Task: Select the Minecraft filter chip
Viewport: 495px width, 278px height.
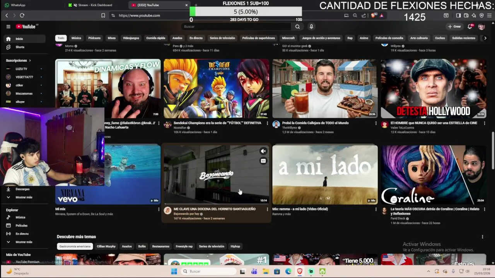Action: point(288,38)
